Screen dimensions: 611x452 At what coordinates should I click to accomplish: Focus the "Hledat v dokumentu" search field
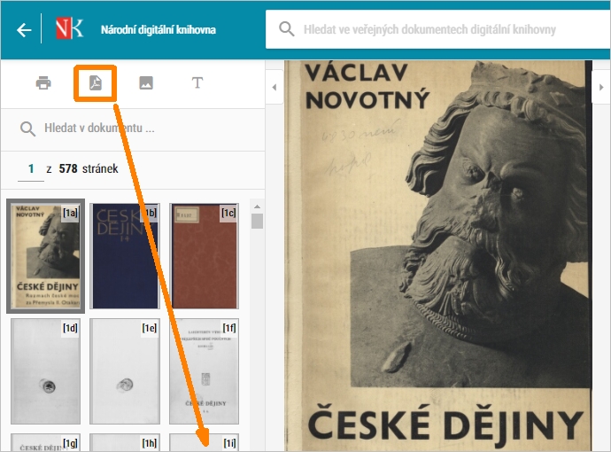coord(133,129)
